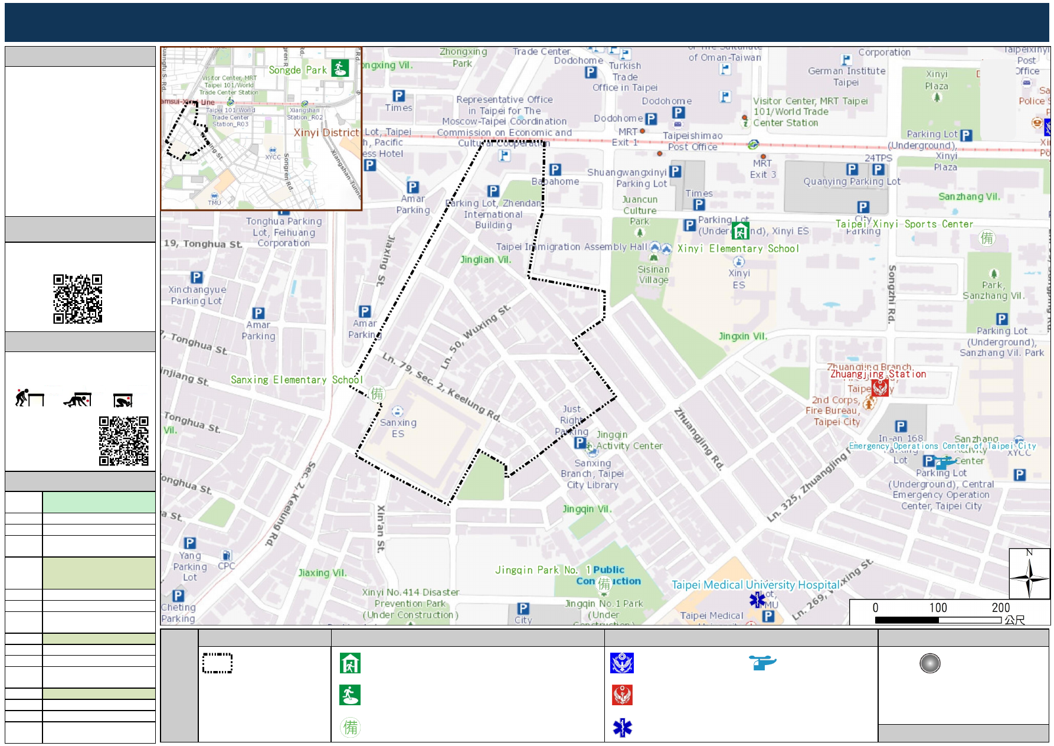Click 'Taipei Xinyi Sports Center' label
This screenshot has width=1054, height=746.
point(904,224)
